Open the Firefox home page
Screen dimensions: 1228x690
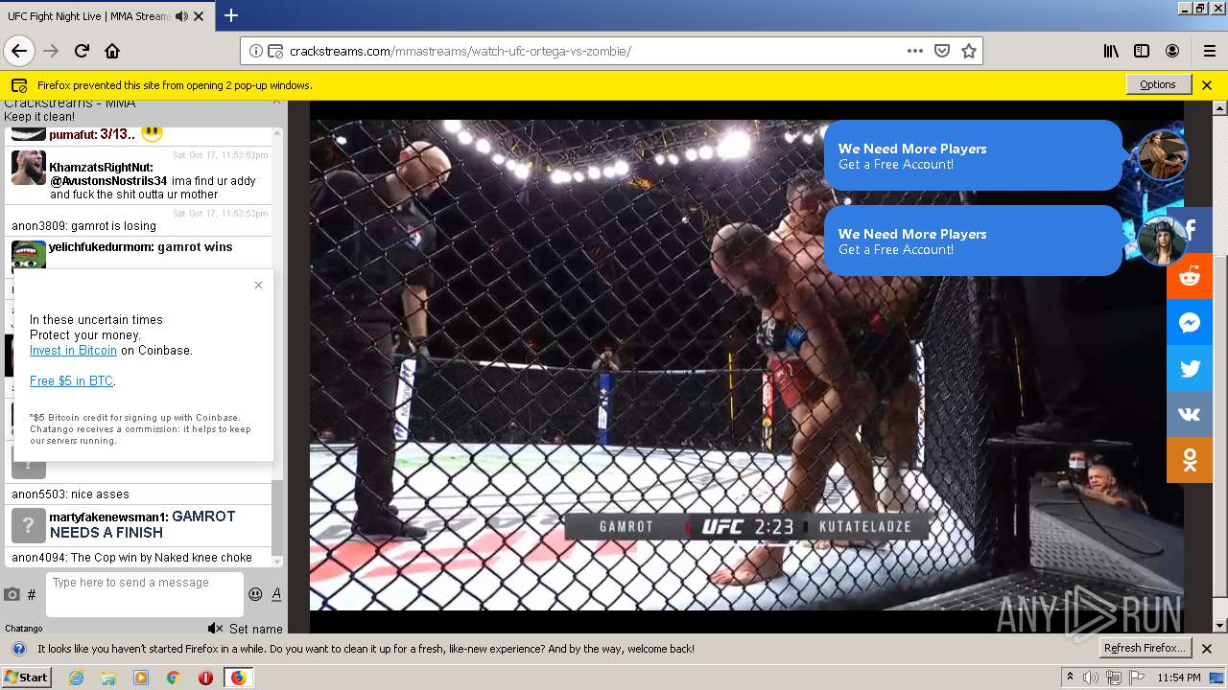pos(112,51)
